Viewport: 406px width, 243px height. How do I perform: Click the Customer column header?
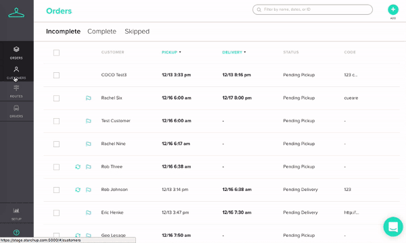(x=112, y=52)
